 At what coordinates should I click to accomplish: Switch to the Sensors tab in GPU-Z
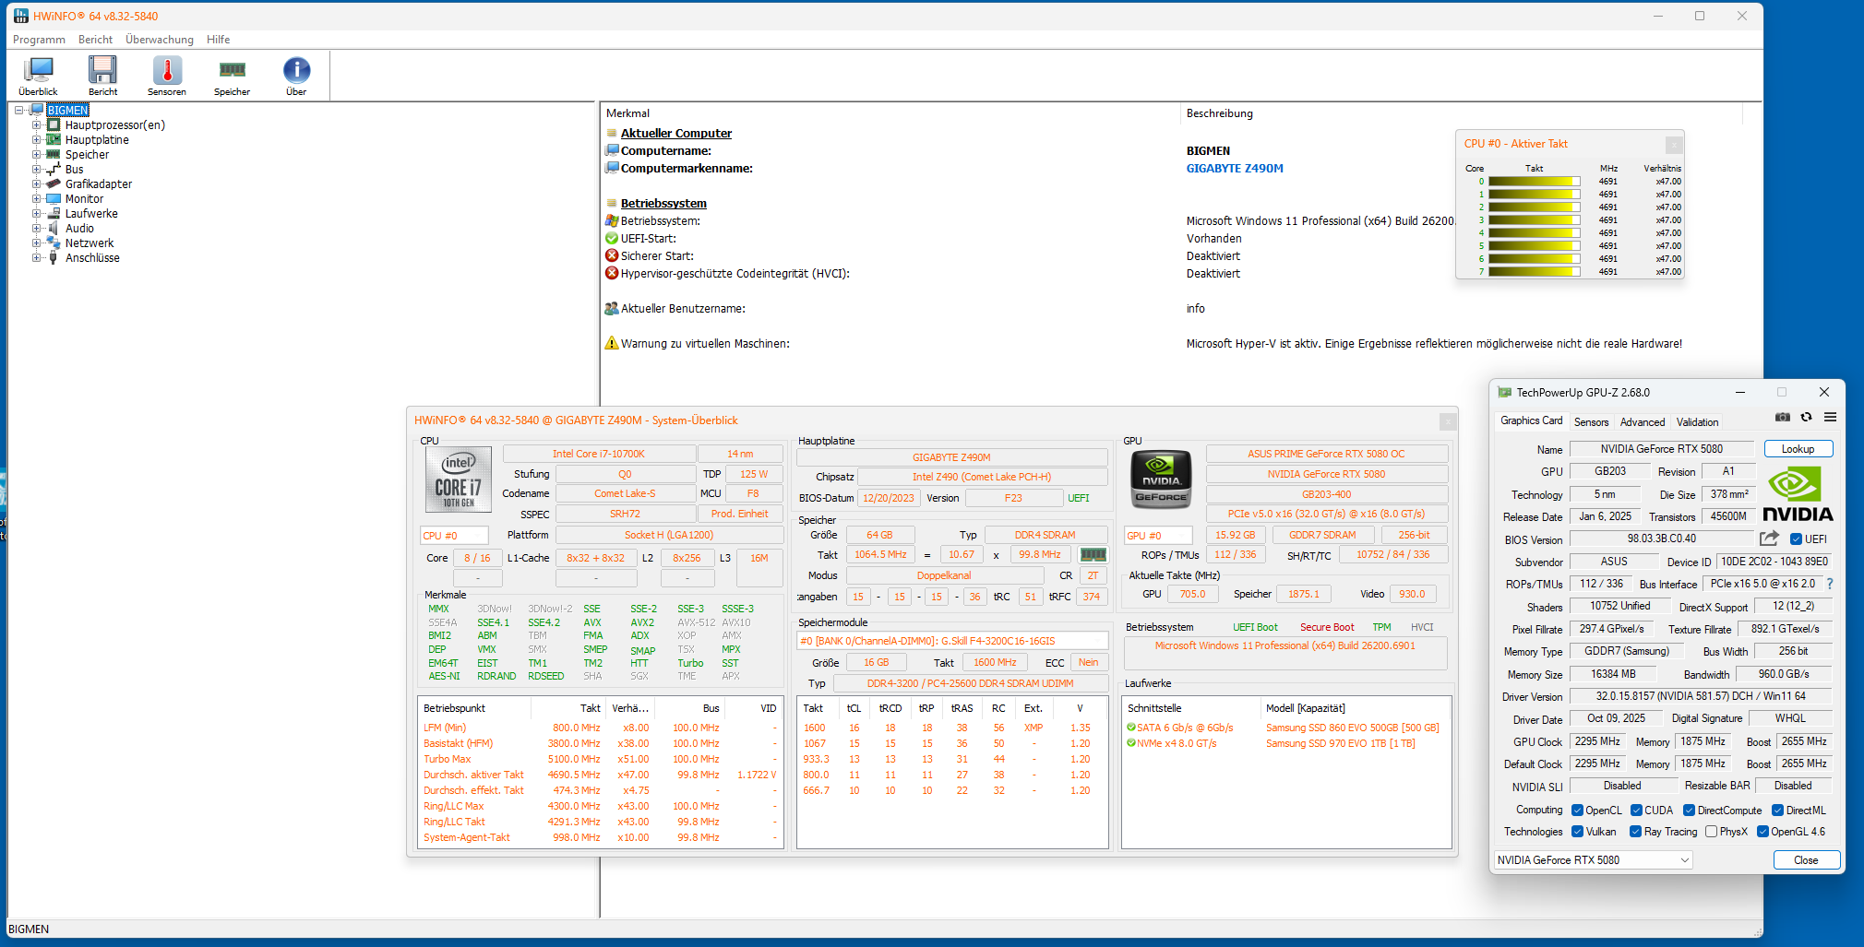(1591, 422)
